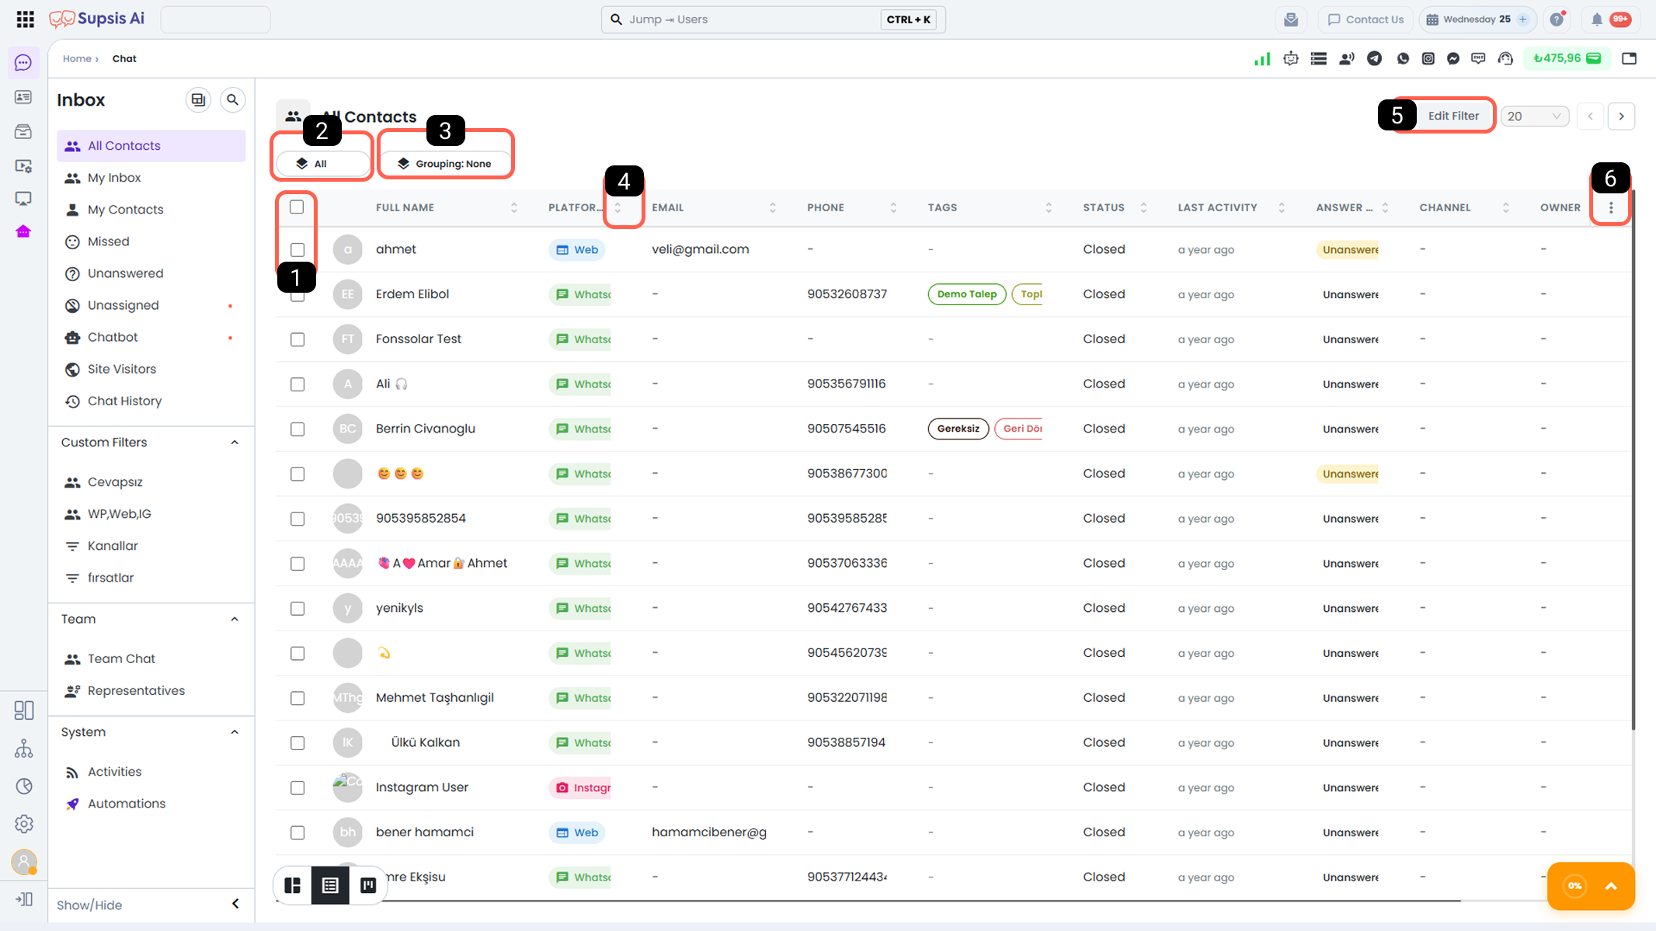Click the Messenger channel icon in header

point(1453,58)
